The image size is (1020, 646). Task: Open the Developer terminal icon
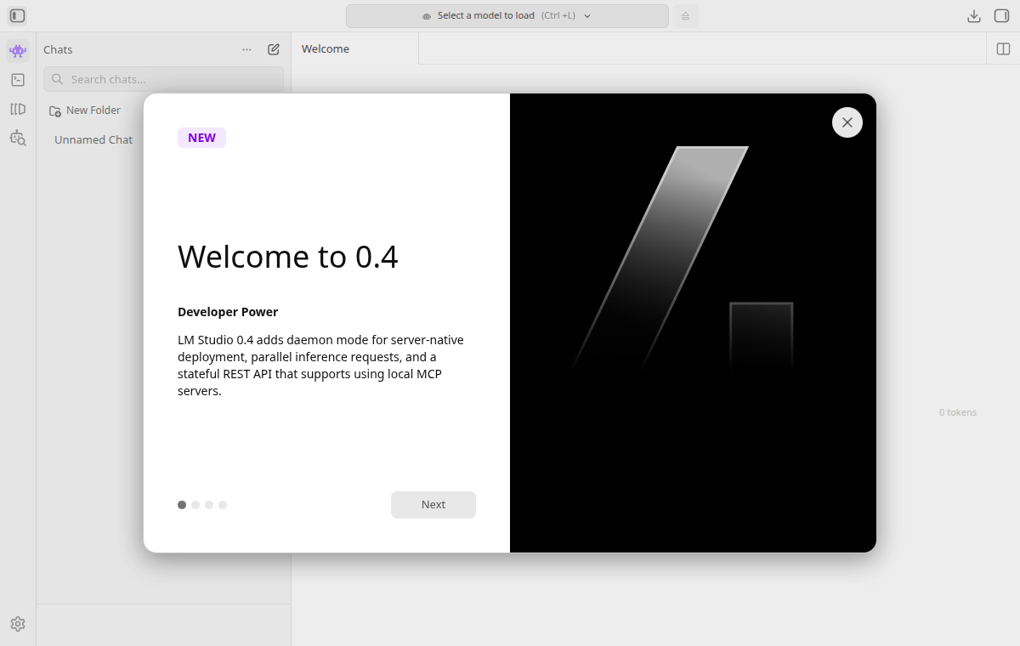pyautogui.click(x=18, y=80)
